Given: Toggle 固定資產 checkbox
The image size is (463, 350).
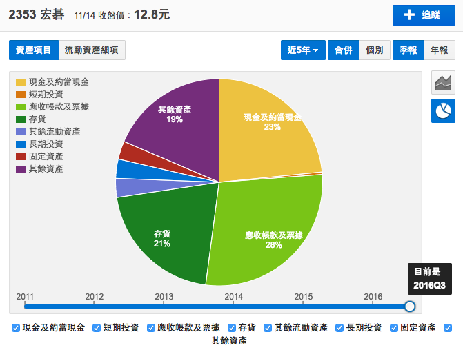Looking at the screenshot, I should point(394,328).
